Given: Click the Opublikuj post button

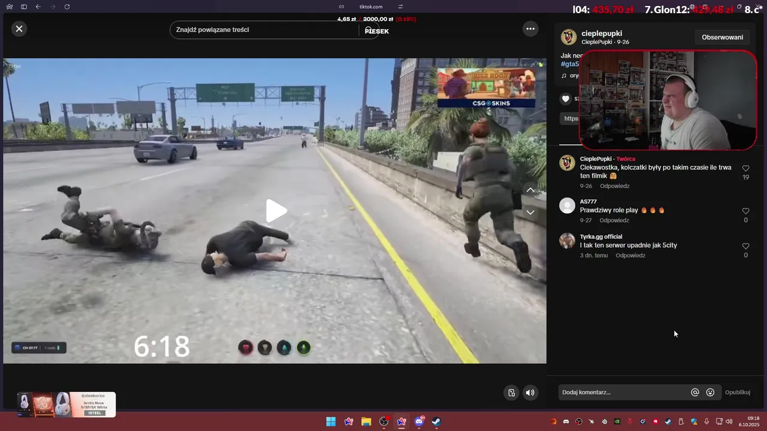Looking at the screenshot, I should [738, 393].
